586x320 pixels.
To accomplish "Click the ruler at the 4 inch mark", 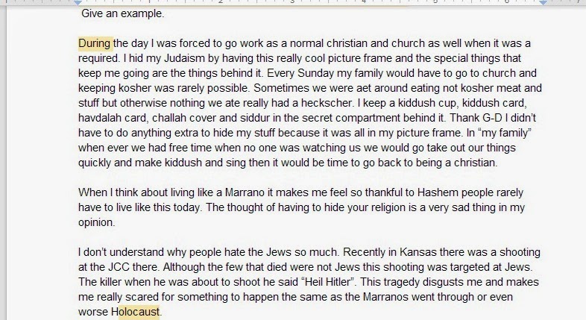I will (364, 2).
